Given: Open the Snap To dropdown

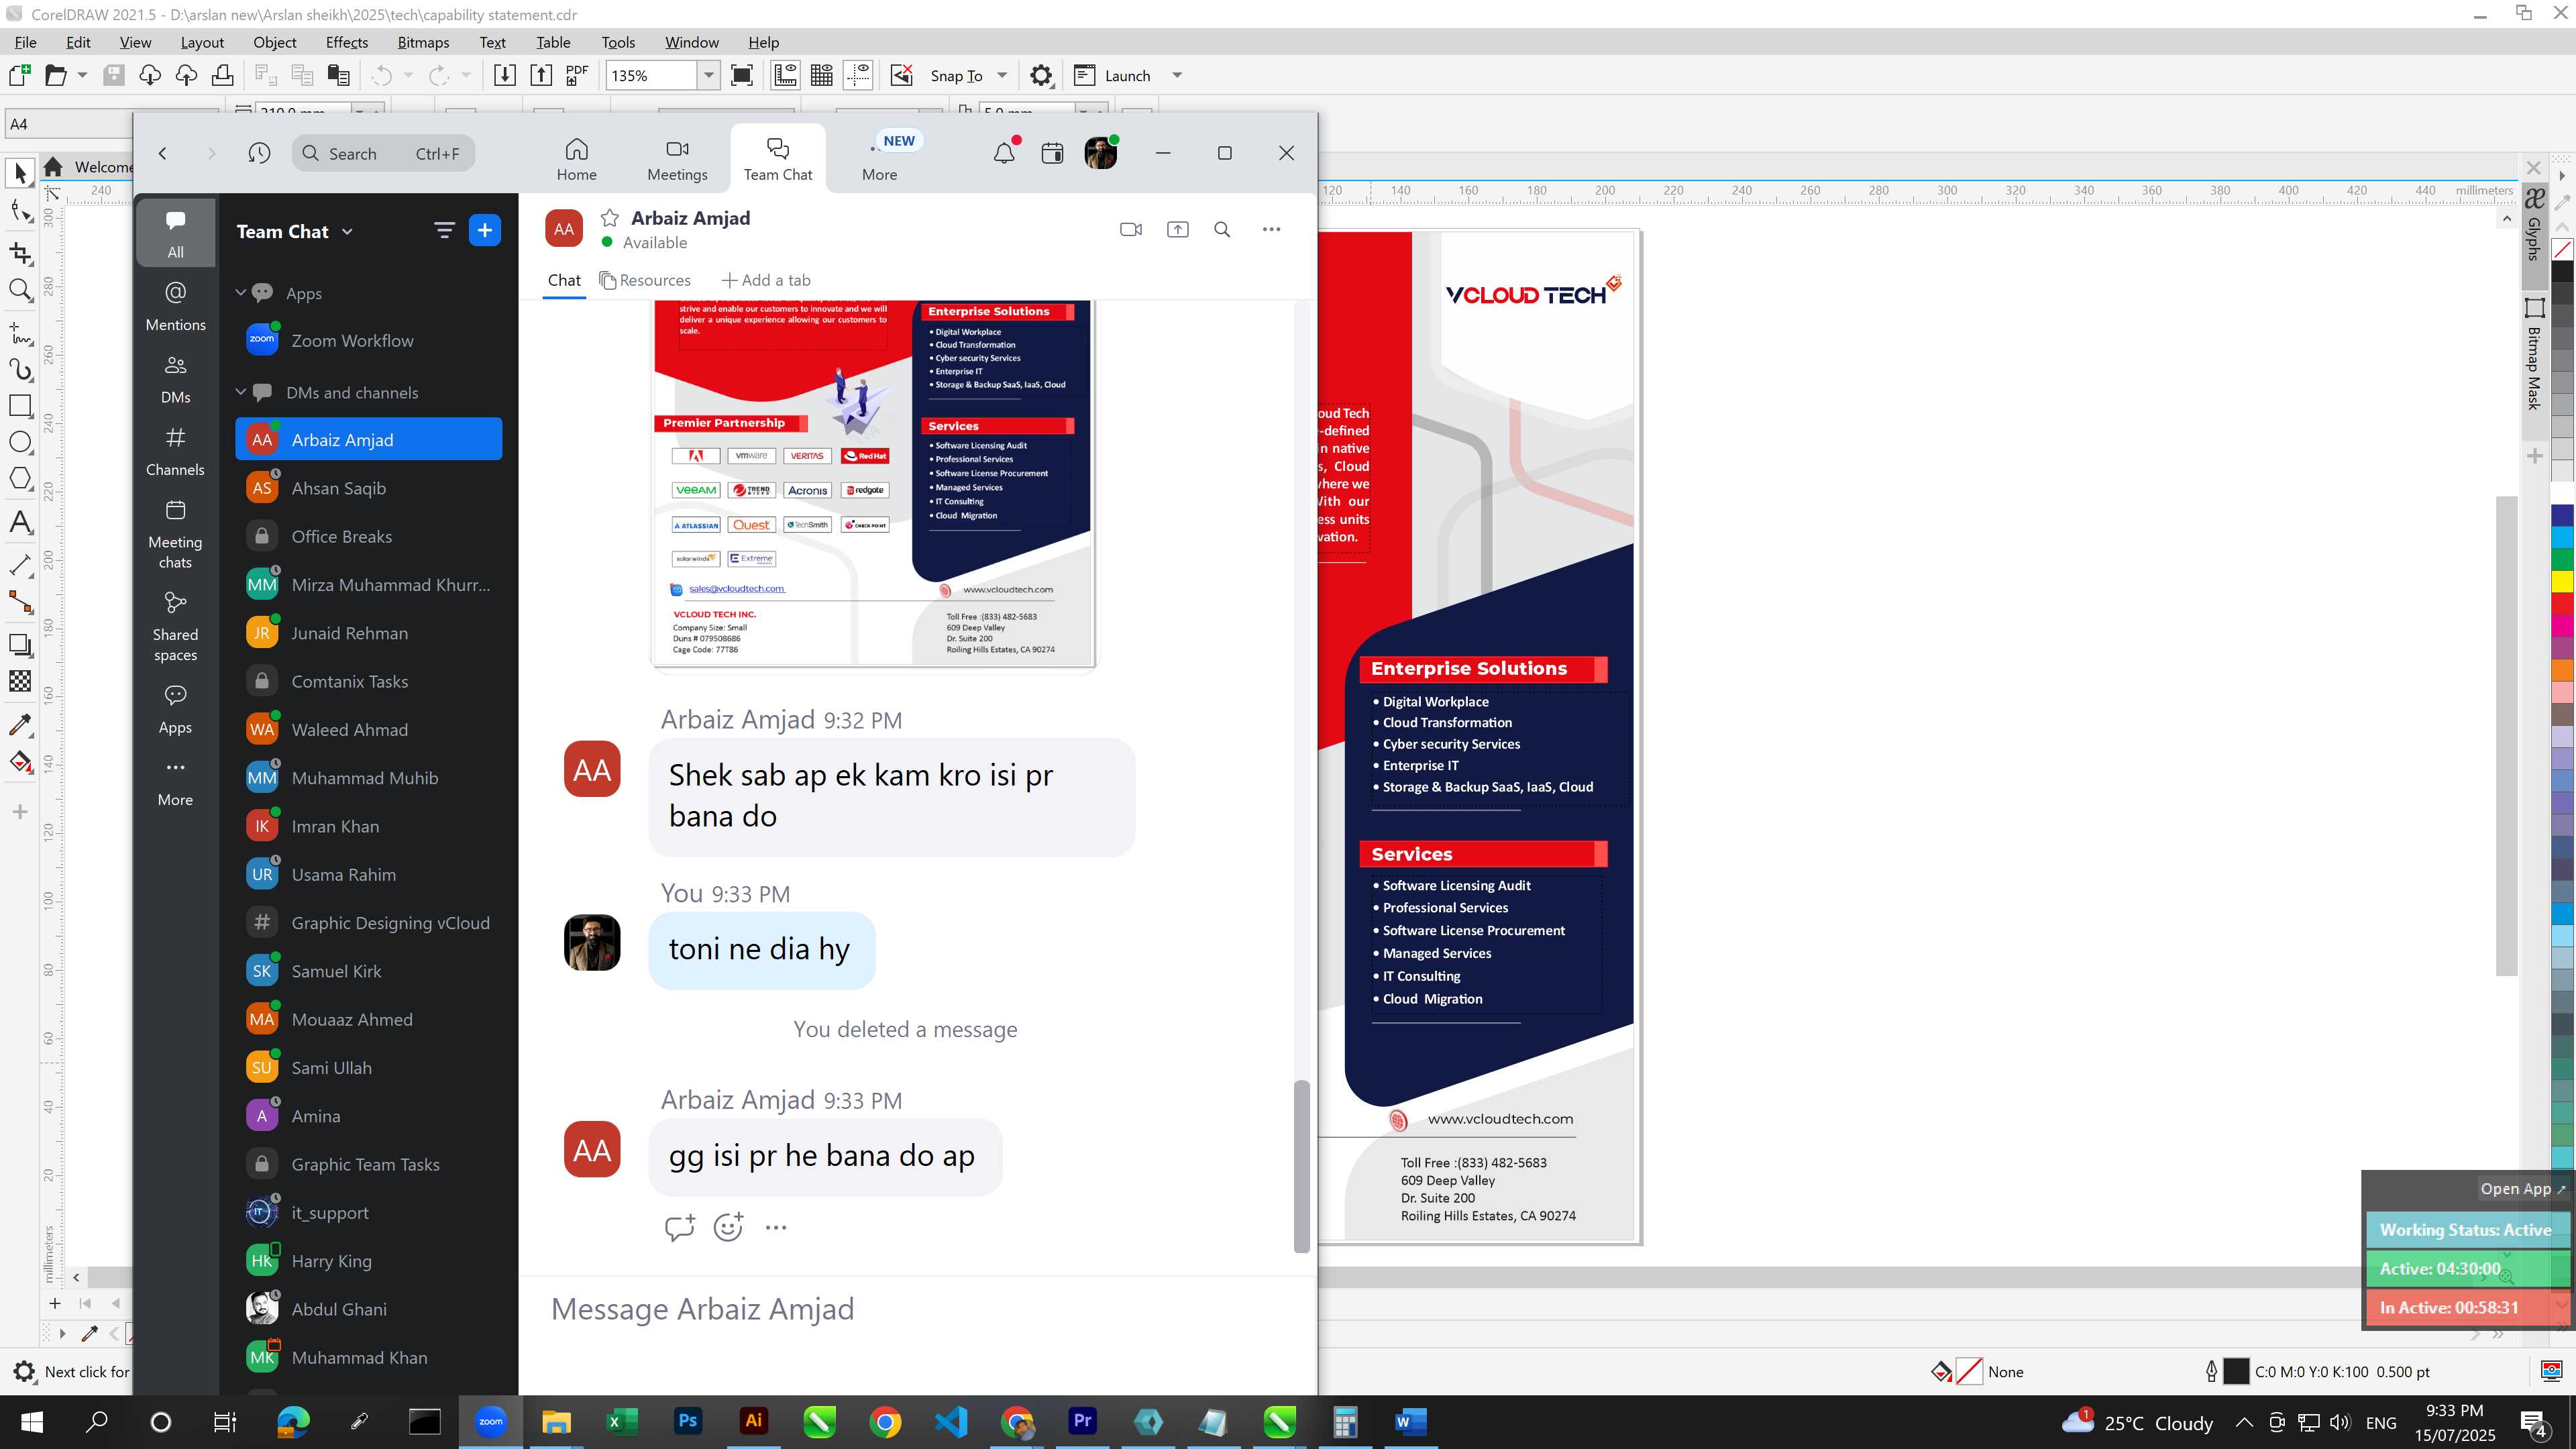Looking at the screenshot, I should point(1002,75).
